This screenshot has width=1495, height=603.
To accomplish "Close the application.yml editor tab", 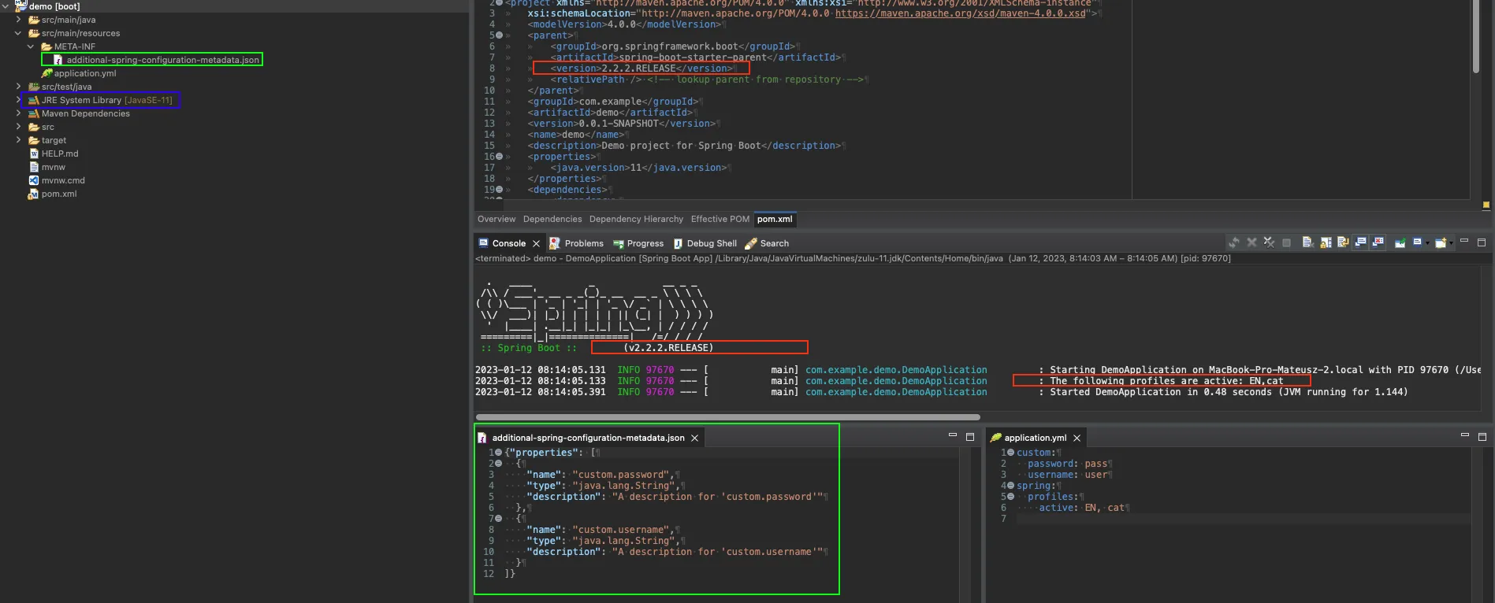I will tap(1077, 438).
